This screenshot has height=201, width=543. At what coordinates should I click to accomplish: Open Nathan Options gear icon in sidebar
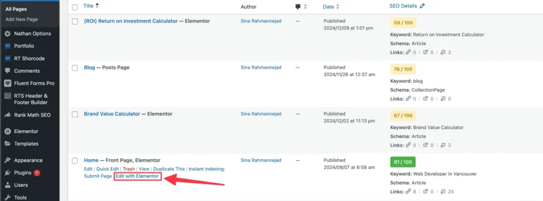click(x=7, y=33)
